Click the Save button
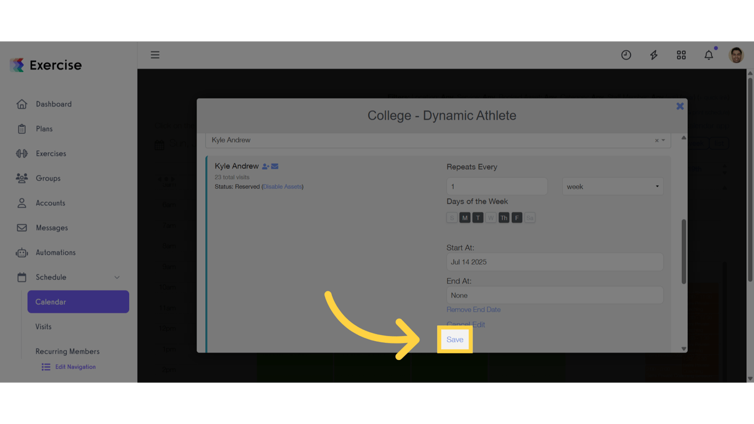 click(455, 340)
